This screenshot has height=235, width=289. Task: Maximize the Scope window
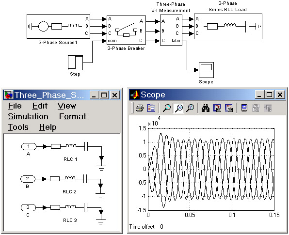(270, 94)
